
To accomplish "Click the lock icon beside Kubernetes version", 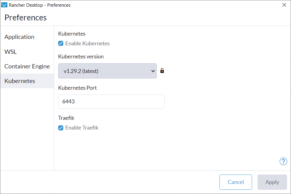I will tap(162, 71).
